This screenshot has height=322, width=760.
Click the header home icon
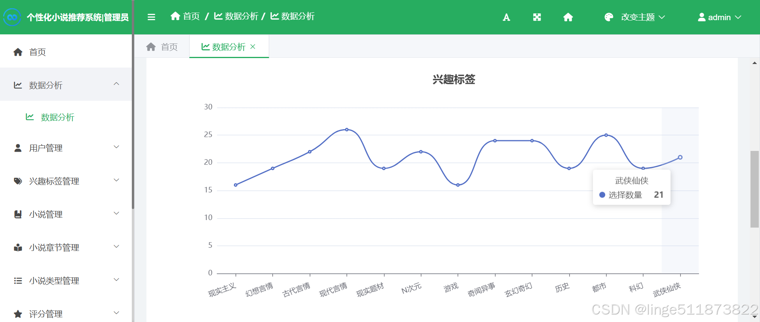click(568, 17)
